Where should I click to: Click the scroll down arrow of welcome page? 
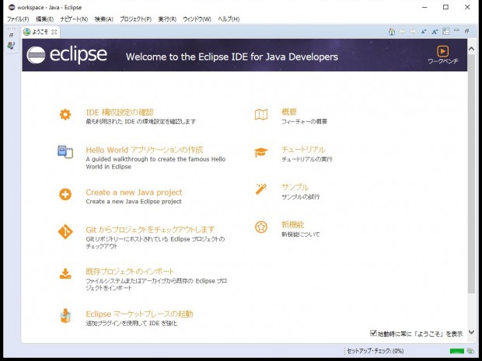471,332
